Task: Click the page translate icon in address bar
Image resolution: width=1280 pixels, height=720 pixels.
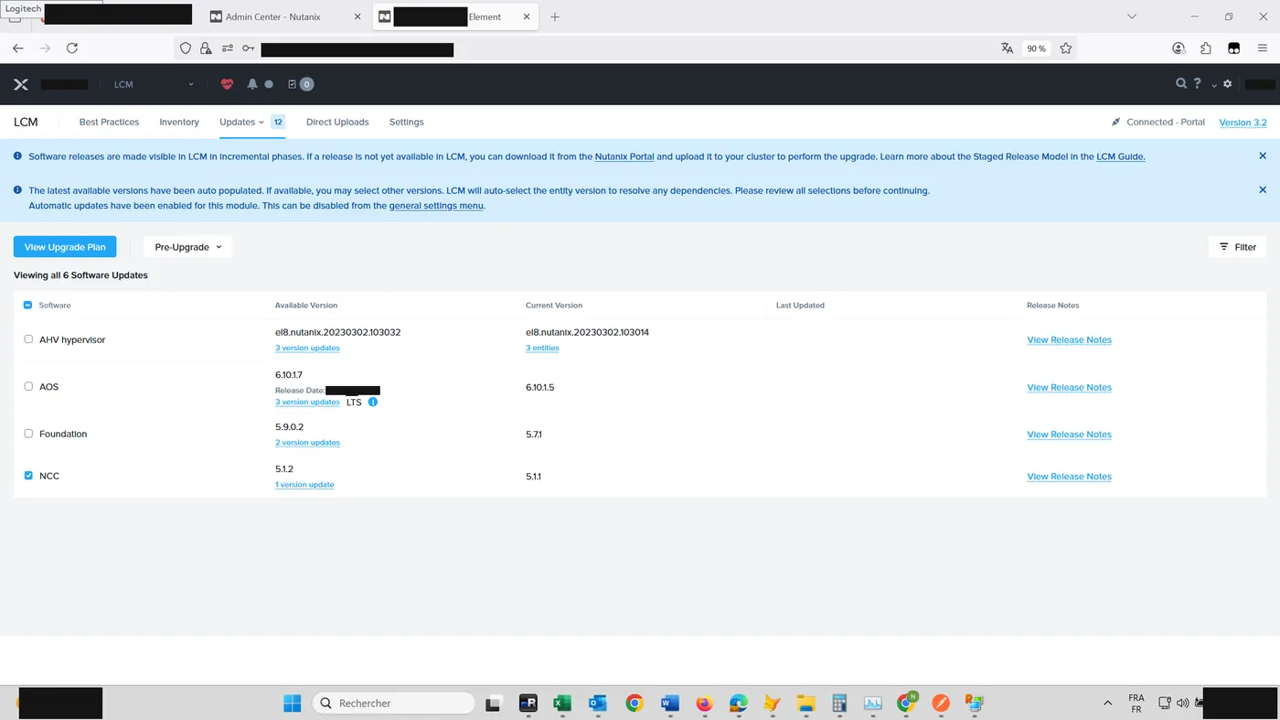Action: (1007, 48)
